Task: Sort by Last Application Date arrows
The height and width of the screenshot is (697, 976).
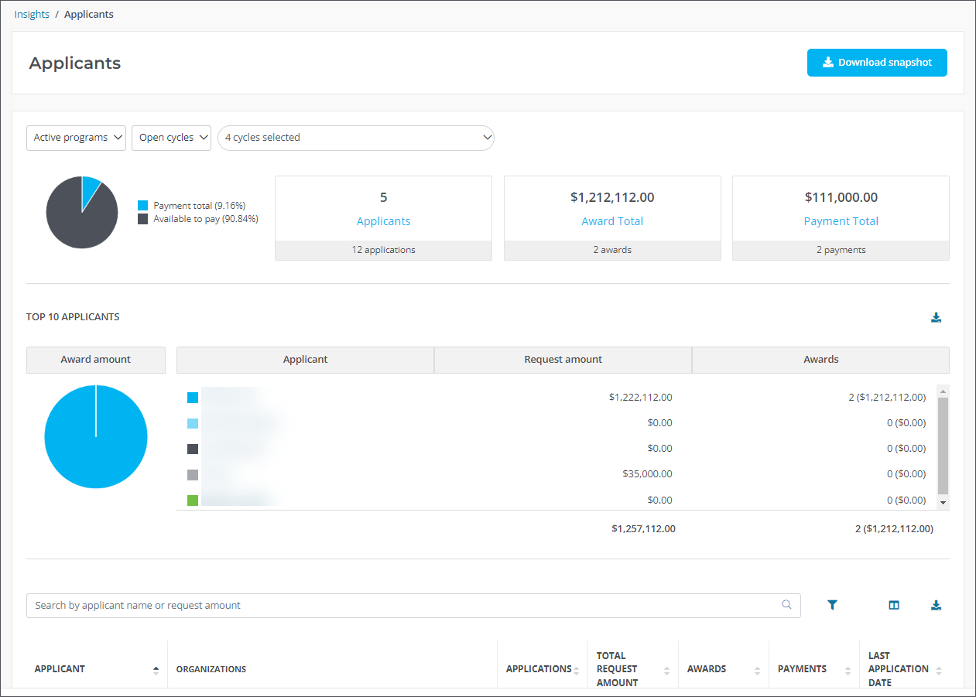Action: coord(939,670)
